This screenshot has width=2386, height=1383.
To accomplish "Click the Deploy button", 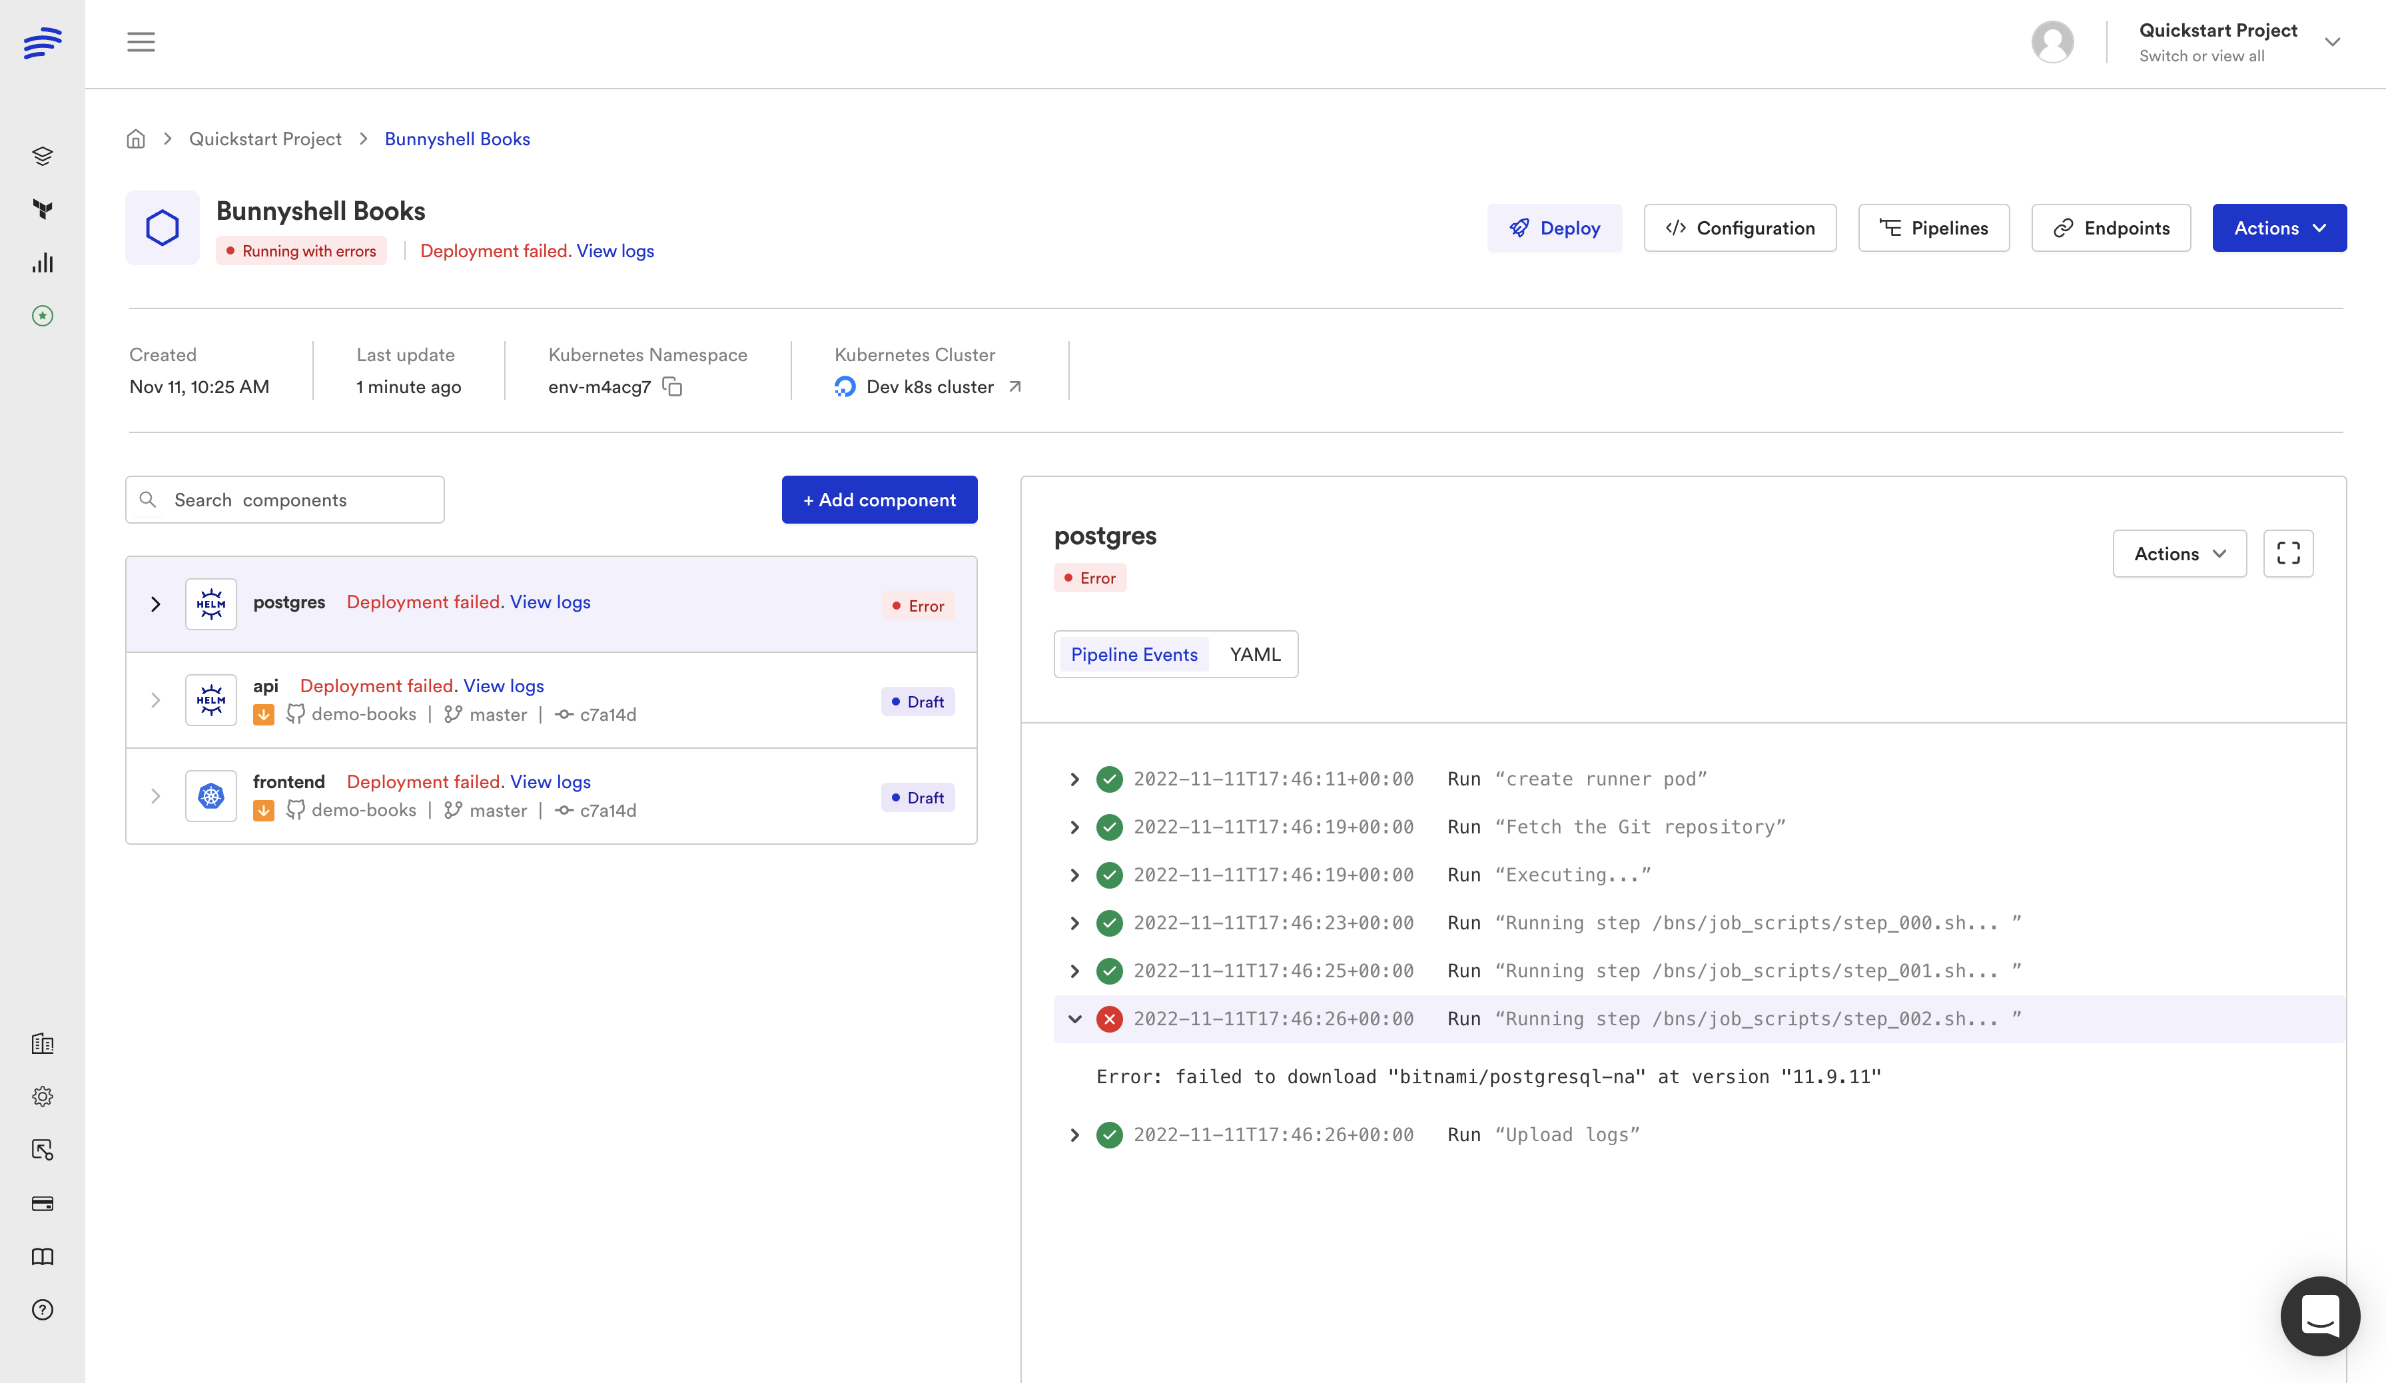I will coord(1554,228).
